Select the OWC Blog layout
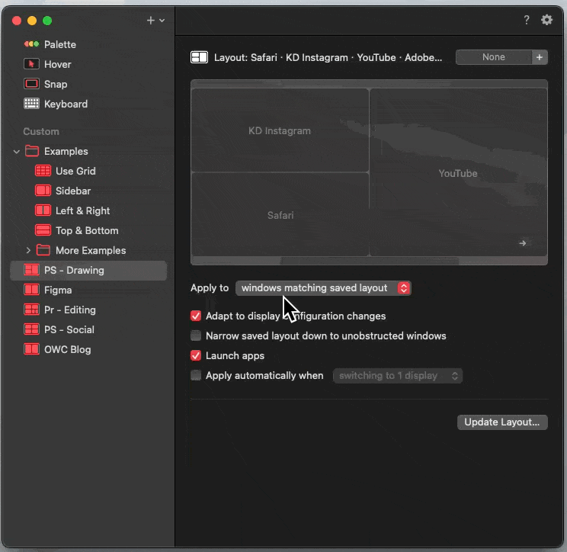 click(67, 349)
